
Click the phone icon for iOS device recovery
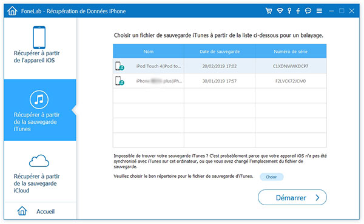[x=39, y=38]
